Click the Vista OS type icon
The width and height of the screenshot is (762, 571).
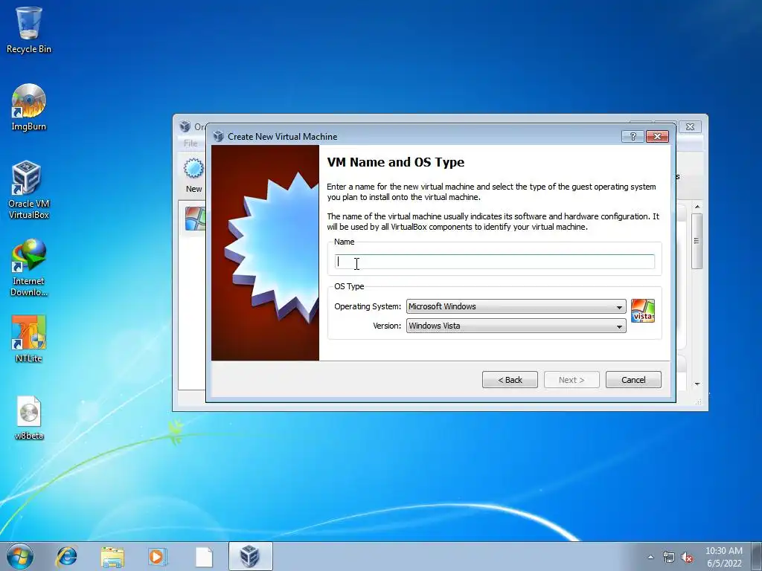(x=642, y=311)
